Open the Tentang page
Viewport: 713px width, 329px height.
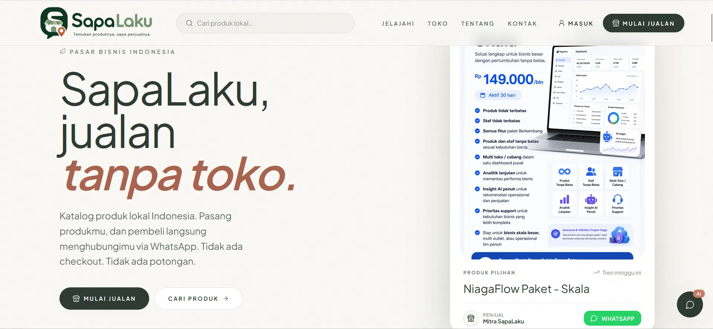pos(478,23)
